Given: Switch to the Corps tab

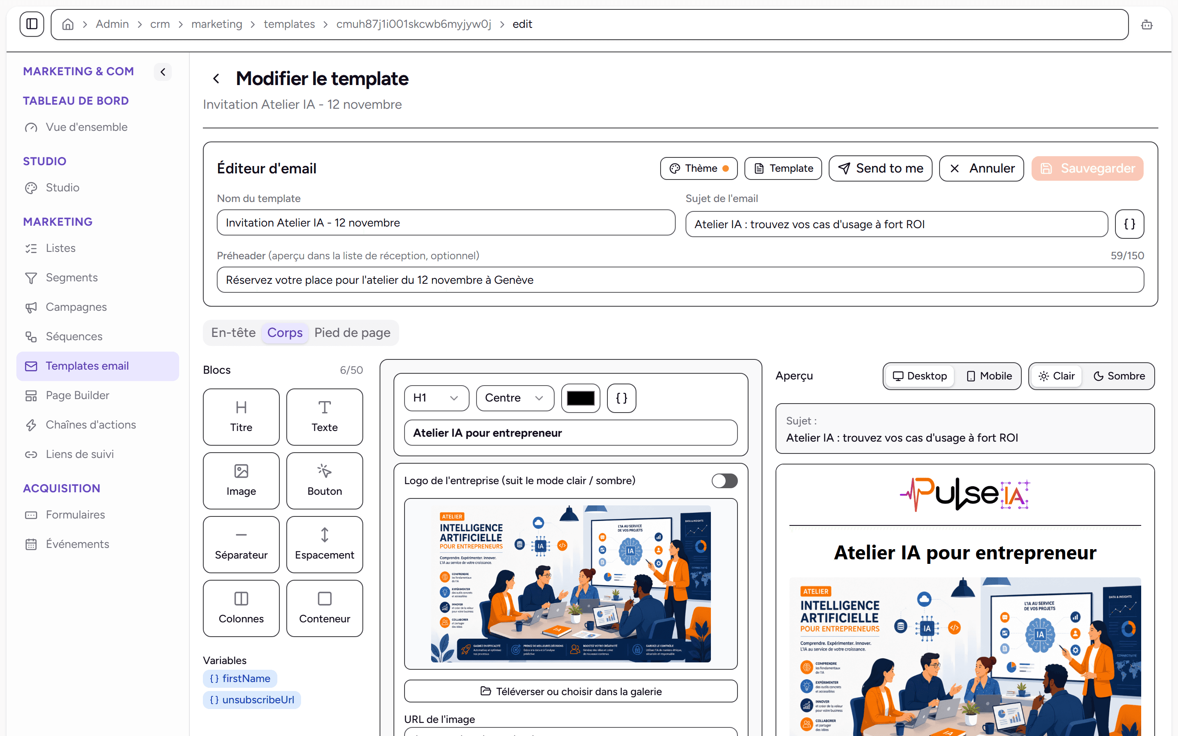Looking at the screenshot, I should pyautogui.click(x=285, y=333).
